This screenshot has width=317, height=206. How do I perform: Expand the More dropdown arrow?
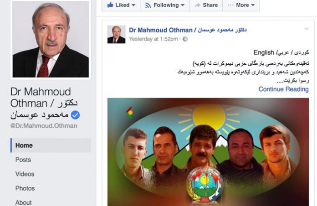[x=253, y=5]
